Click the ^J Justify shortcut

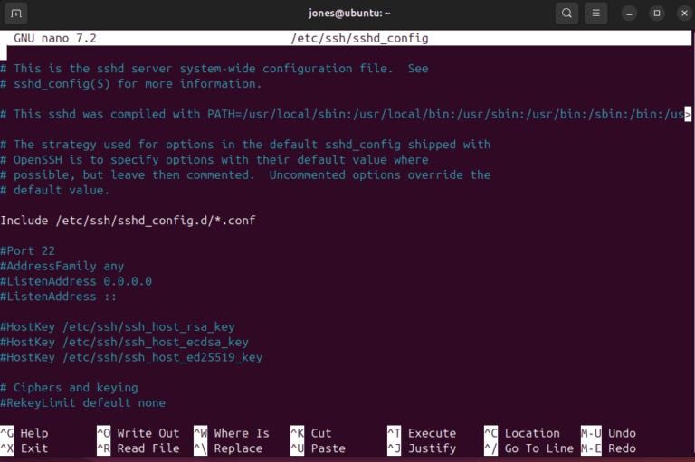pyautogui.click(x=422, y=448)
